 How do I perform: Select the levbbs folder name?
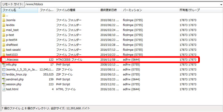coord(10,25)
